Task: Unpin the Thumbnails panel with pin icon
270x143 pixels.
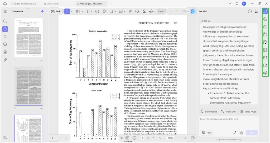Action: click(x=42, y=11)
